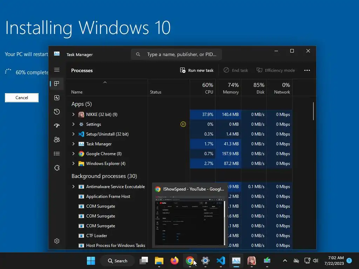The height and width of the screenshot is (269, 359).
Task: Expand Antimalware Service Executable group
Action: click(x=73, y=187)
